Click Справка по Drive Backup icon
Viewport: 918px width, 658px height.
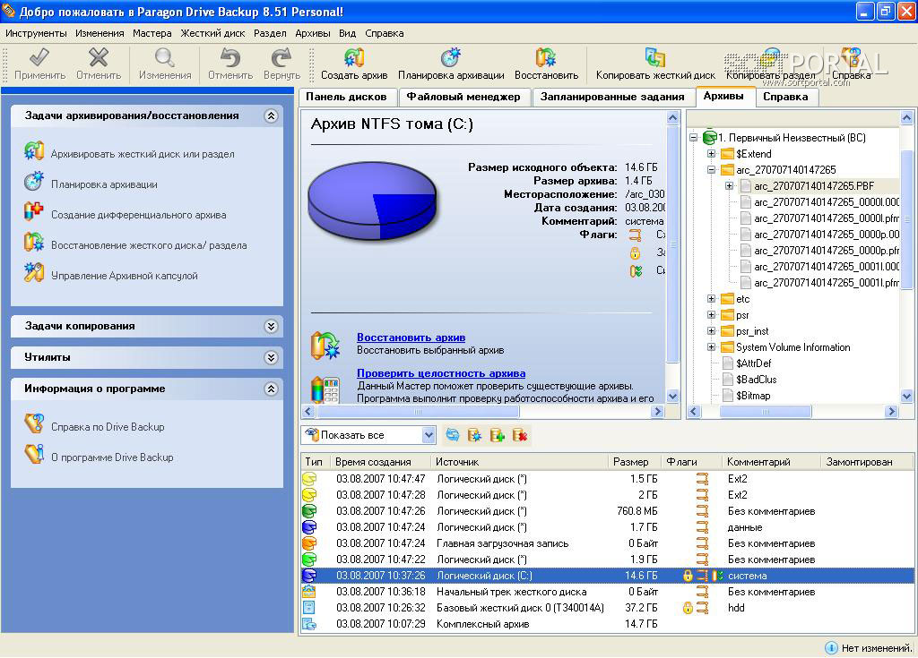coord(34,423)
